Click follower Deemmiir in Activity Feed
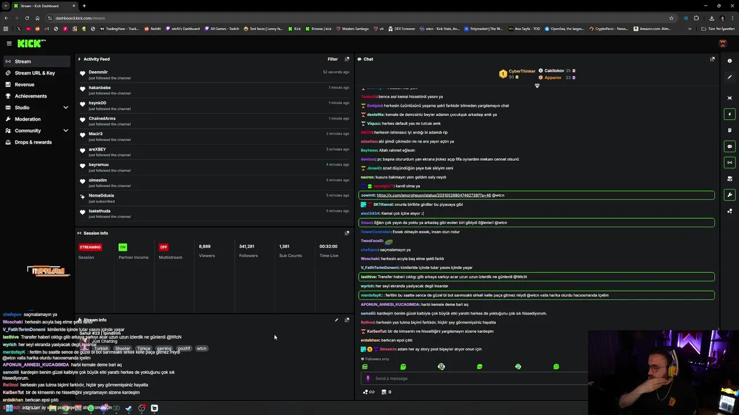The height and width of the screenshot is (415, 739). pos(98,72)
